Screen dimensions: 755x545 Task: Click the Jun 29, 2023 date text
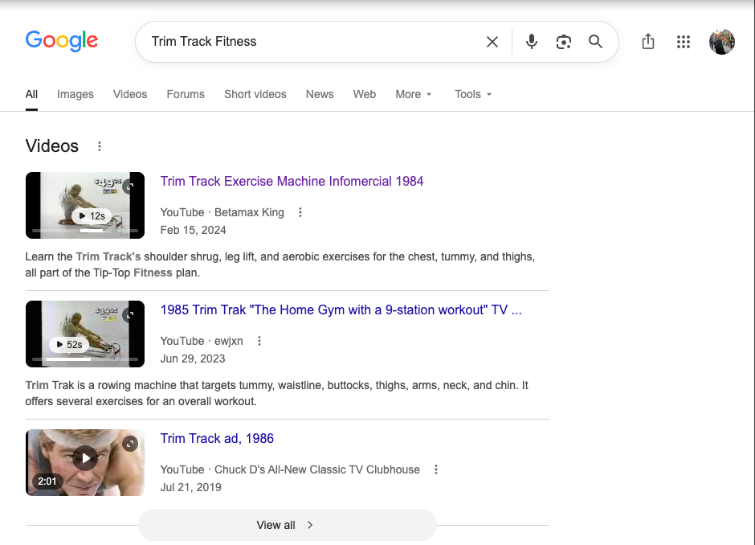193,359
